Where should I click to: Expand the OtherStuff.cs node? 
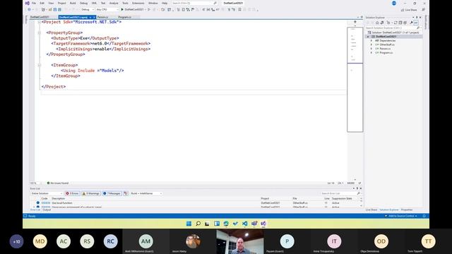[371, 44]
